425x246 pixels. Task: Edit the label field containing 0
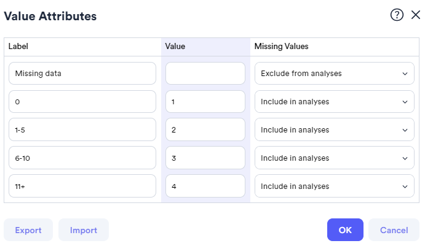coord(82,102)
